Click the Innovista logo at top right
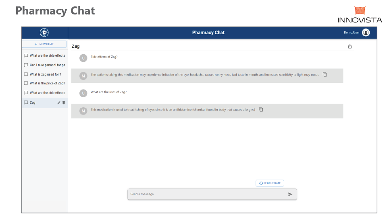The height and width of the screenshot is (217, 387). pyautogui.click(x=360, y=14)
